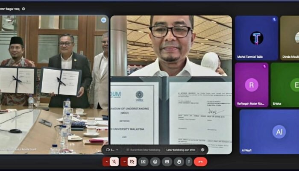Click the 'Al Wafi' name label
299x171 pixels.
point(246,150)
